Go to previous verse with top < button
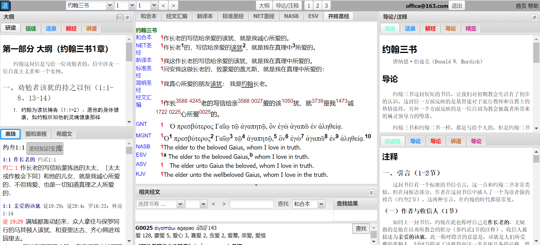The image size is (540, 245). (x=163, y=6)
